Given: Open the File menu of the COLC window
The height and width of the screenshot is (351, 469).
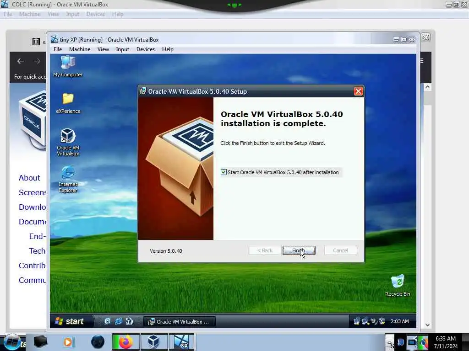Looking at the screenshot, I should tap(8, 14).
